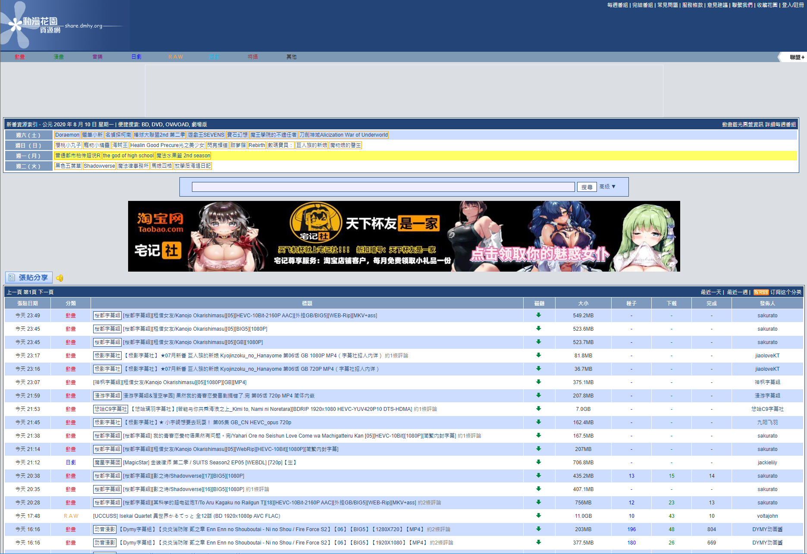
Task: Click the Rebirth tag in Sunday row
Action: pyautogui.click(x=257, y=145)
